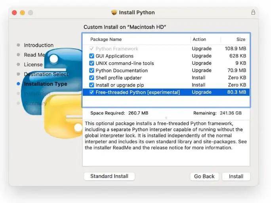Click the Standard Install button
The image size is (271, 203).
pyautogui.click(x=109, y=176)
